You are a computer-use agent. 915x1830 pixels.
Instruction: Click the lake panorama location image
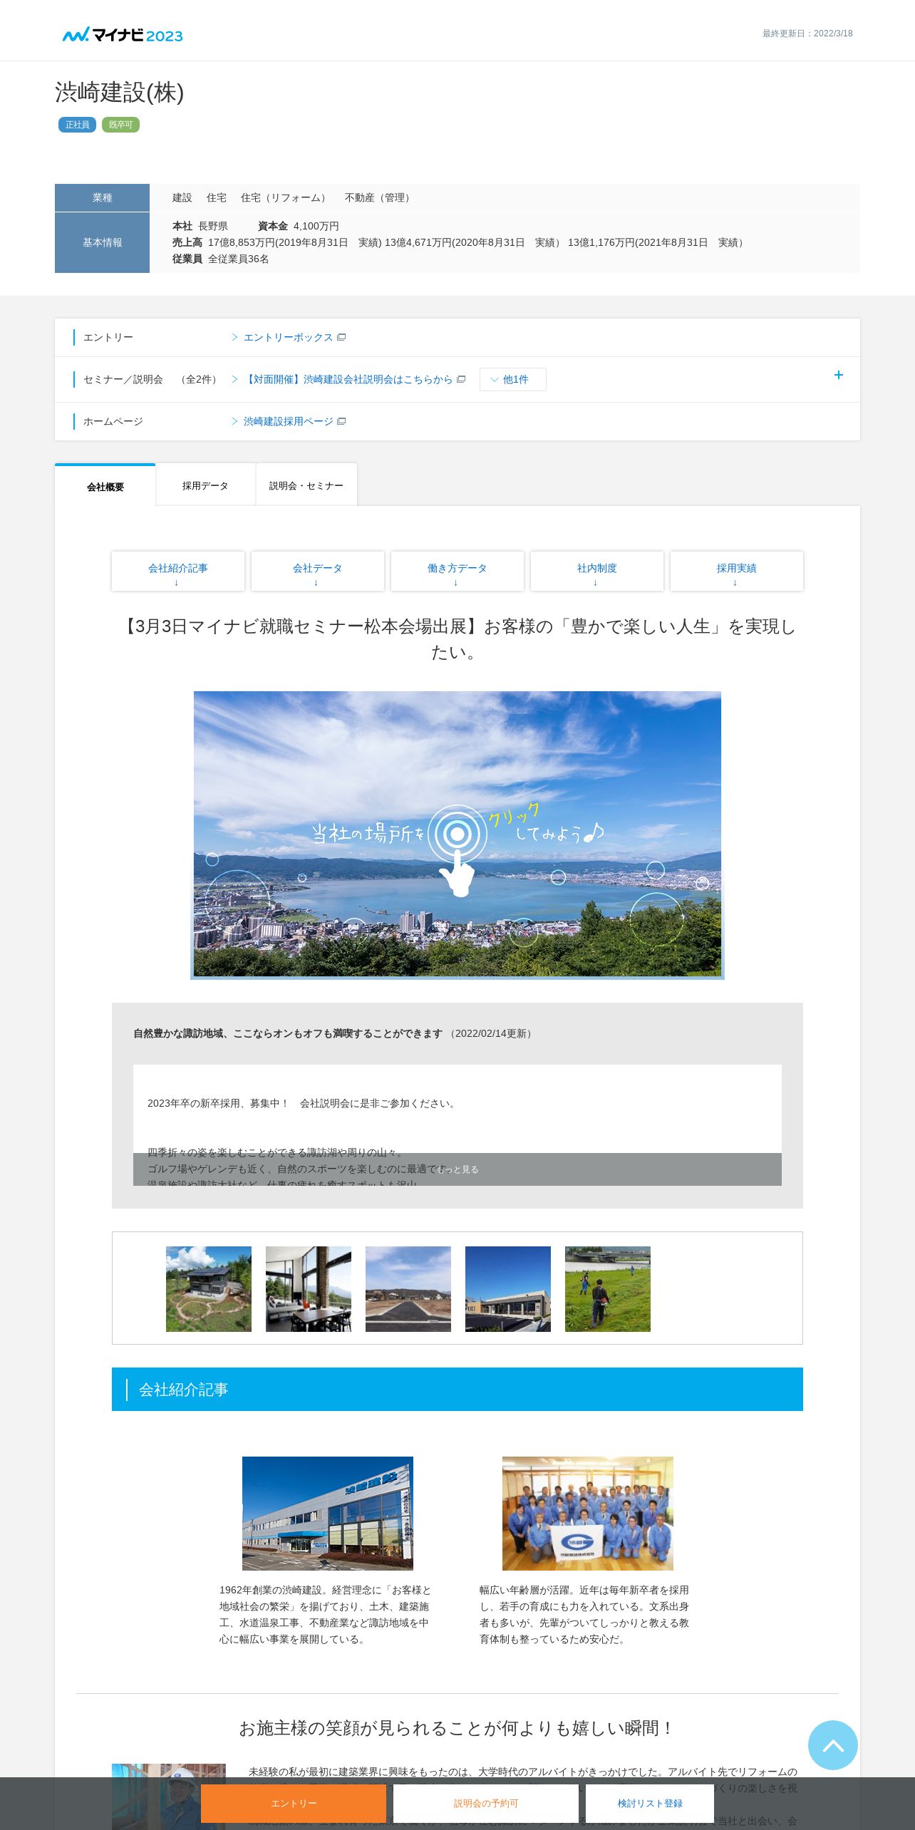pyautogui.click(x=457, y=834)
